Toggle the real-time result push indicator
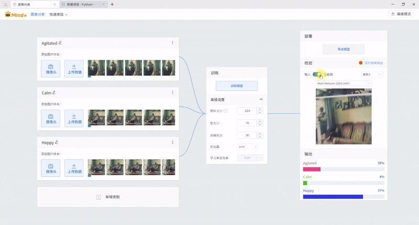 tap(361, 63)
